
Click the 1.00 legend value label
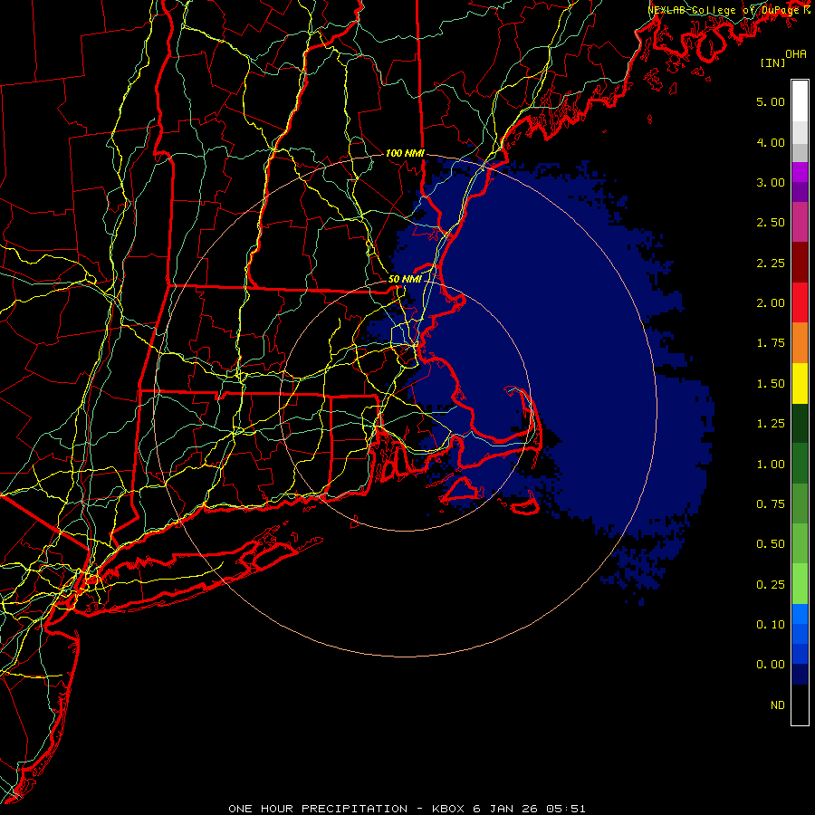point(771,465)
